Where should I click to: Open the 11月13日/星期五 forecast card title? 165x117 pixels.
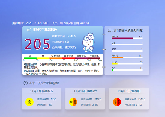pyautogui.click(x=42, y=91)
